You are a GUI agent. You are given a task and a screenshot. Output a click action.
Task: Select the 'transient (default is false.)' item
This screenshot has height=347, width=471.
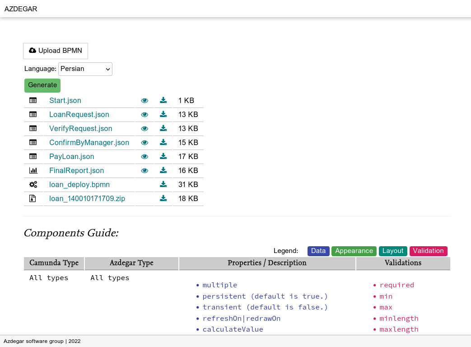(x=265, y=307)
